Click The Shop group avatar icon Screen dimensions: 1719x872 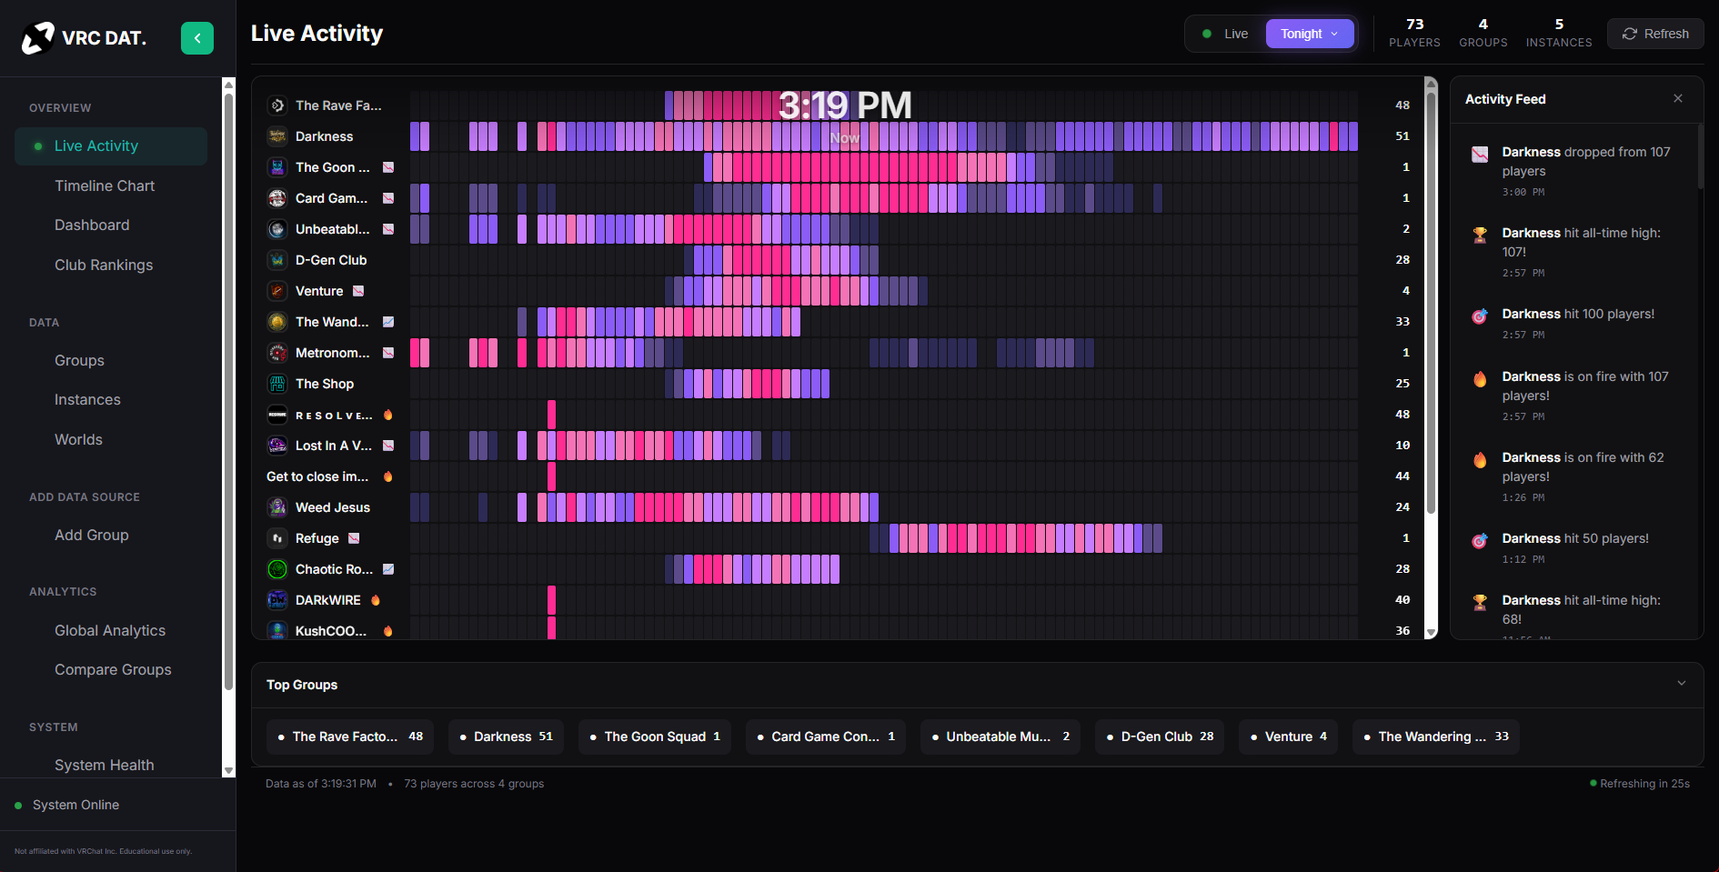click(x=277, y=384)
